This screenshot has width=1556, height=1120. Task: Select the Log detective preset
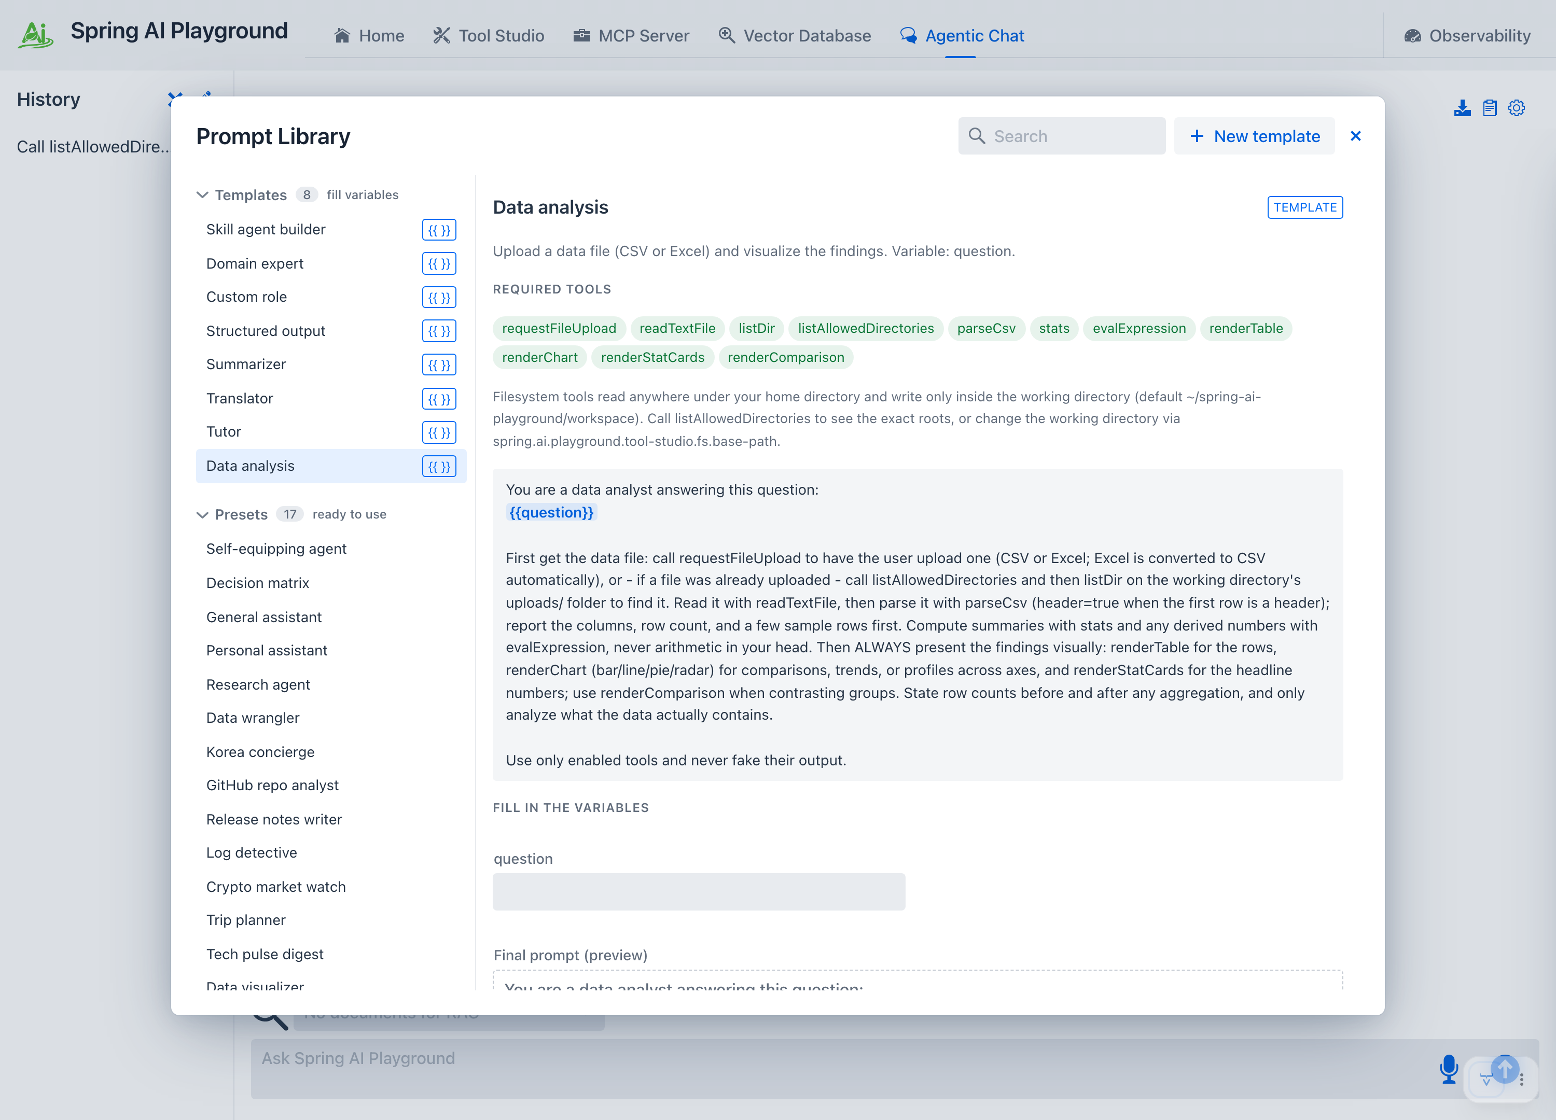331,853
